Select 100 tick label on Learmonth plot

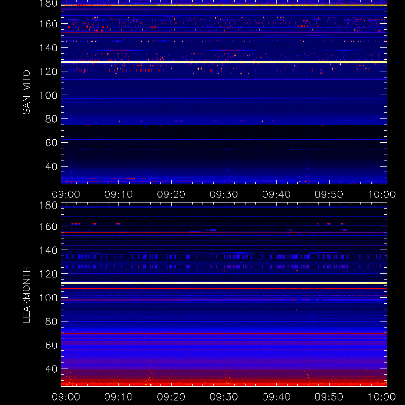(x=48, y=298)
